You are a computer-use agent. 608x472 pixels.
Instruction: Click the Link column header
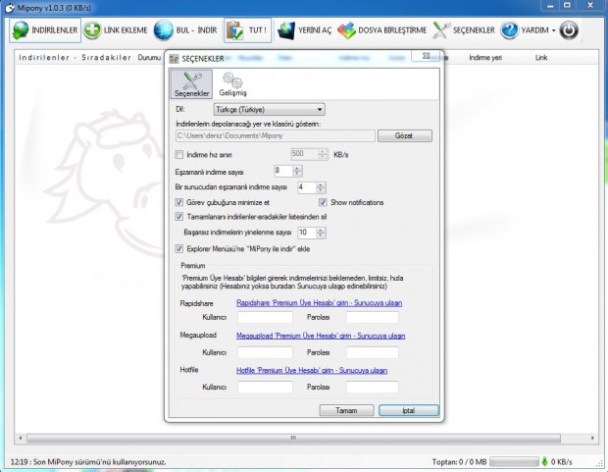541,58
